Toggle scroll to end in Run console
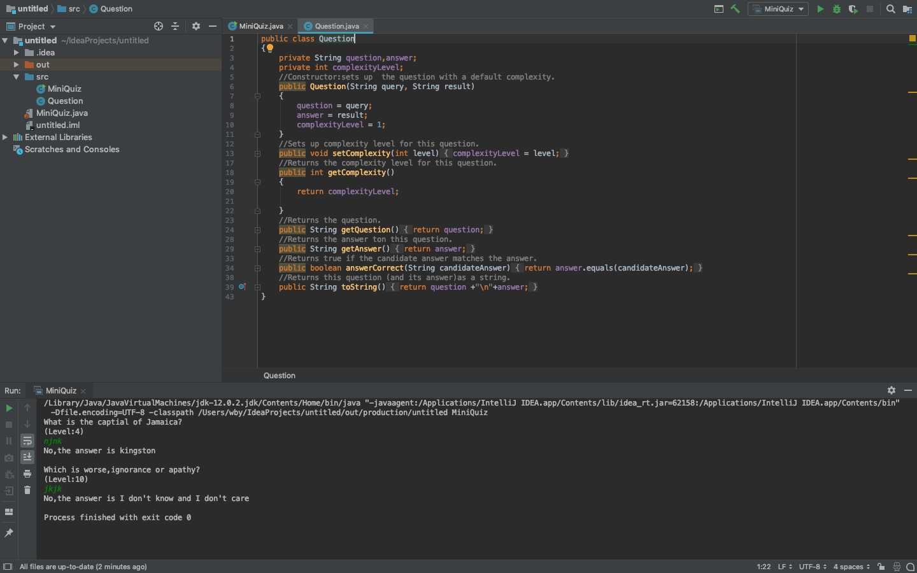 point(27,457)
